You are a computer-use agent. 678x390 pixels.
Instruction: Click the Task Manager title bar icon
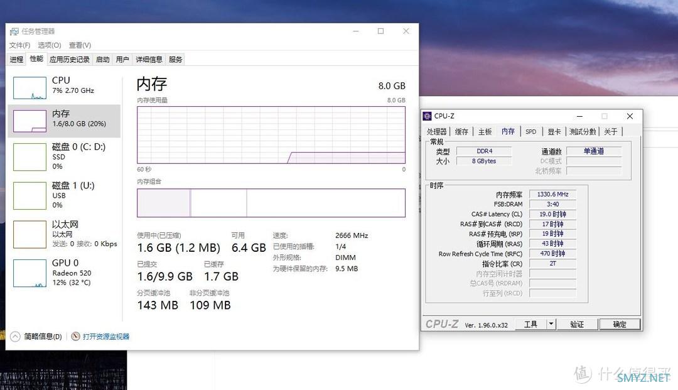(14, 31)
